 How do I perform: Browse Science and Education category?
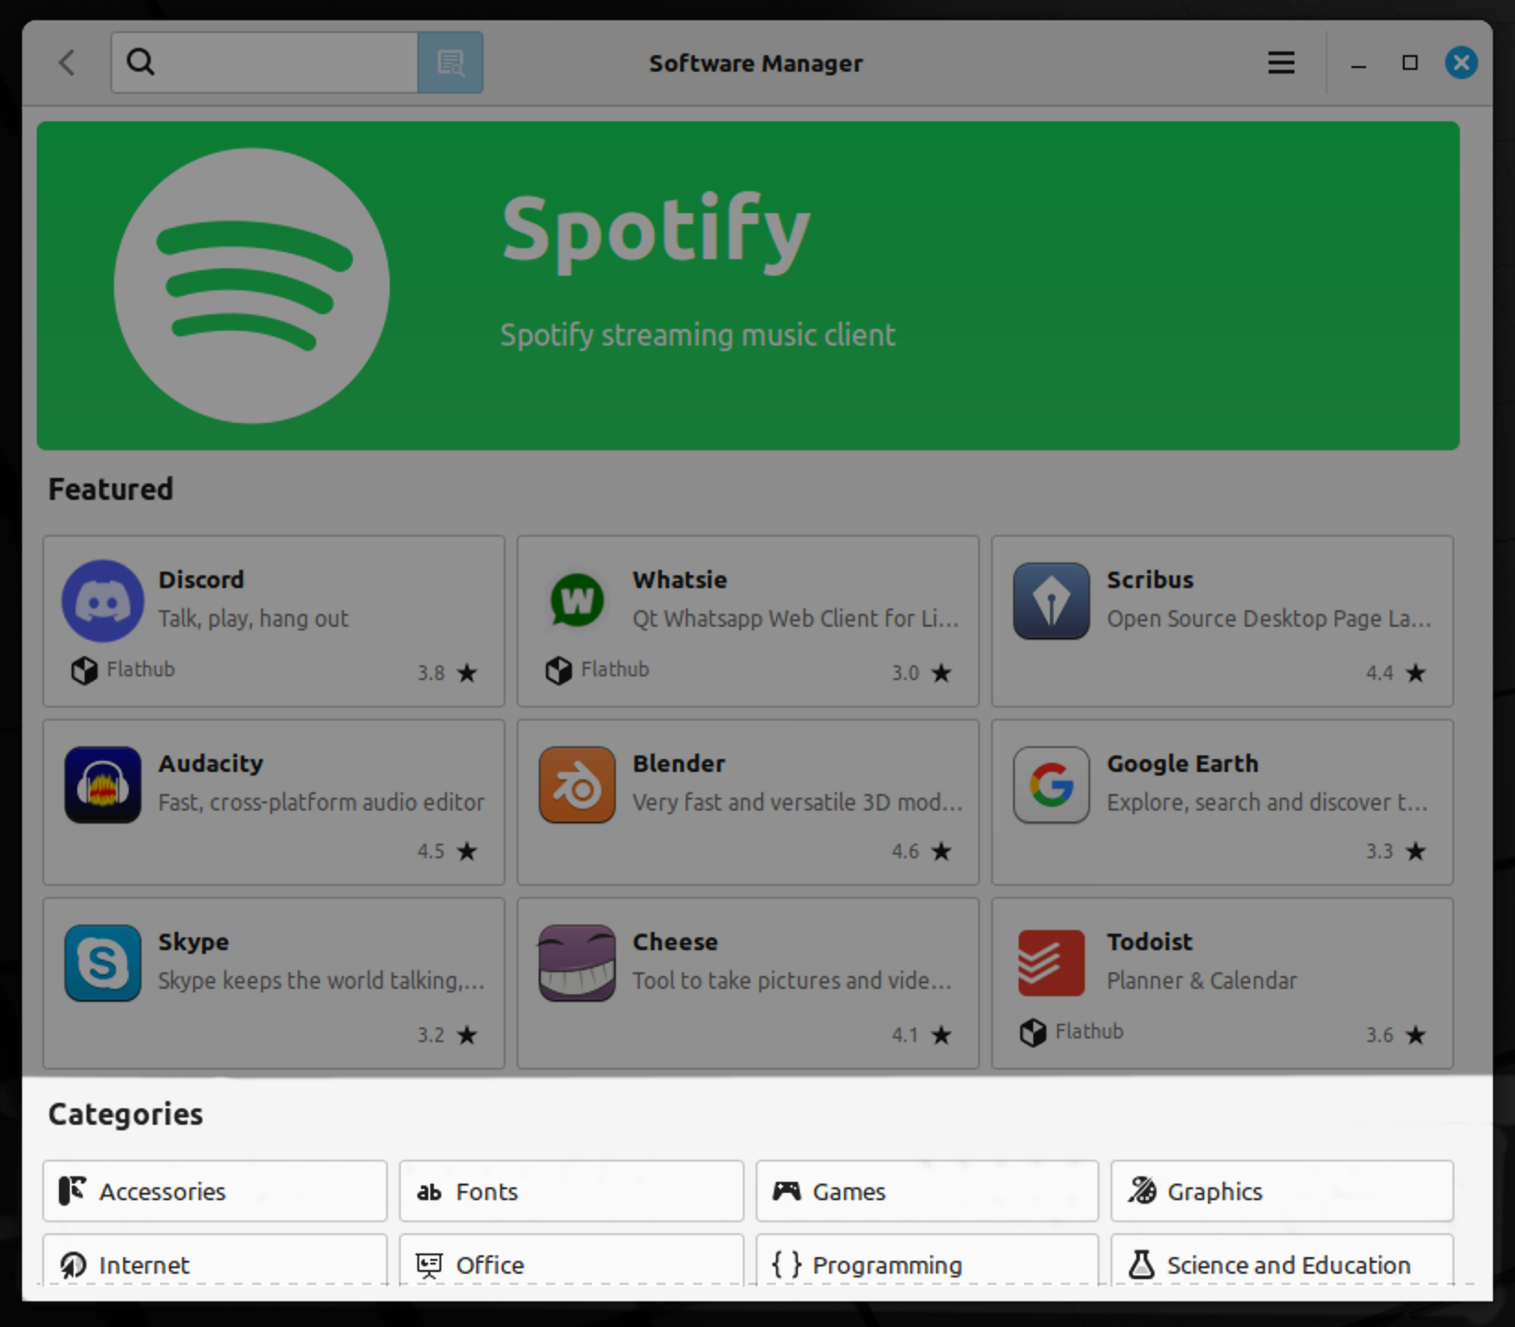click(x=1281, y=1260)
